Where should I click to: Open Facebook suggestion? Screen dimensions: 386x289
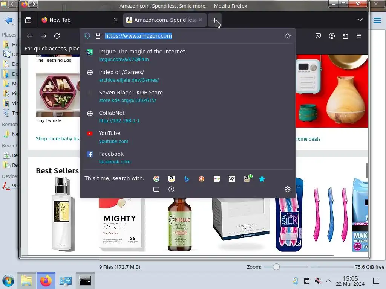pos(188,158)
